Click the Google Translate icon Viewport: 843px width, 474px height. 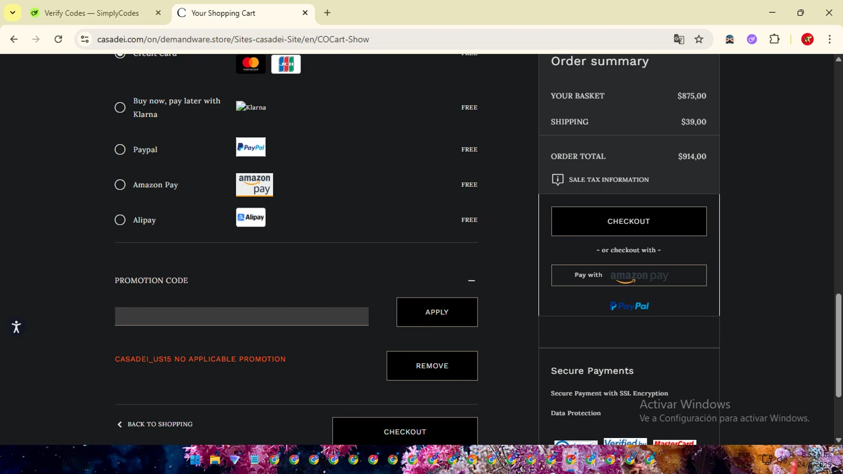pyautogui.click(x=679, y=39)
